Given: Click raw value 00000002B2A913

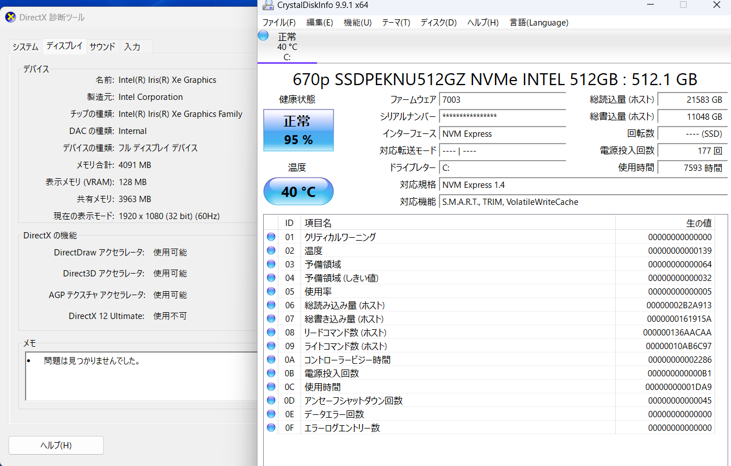Looking at the screenshot, I should [x=679, y=305].
